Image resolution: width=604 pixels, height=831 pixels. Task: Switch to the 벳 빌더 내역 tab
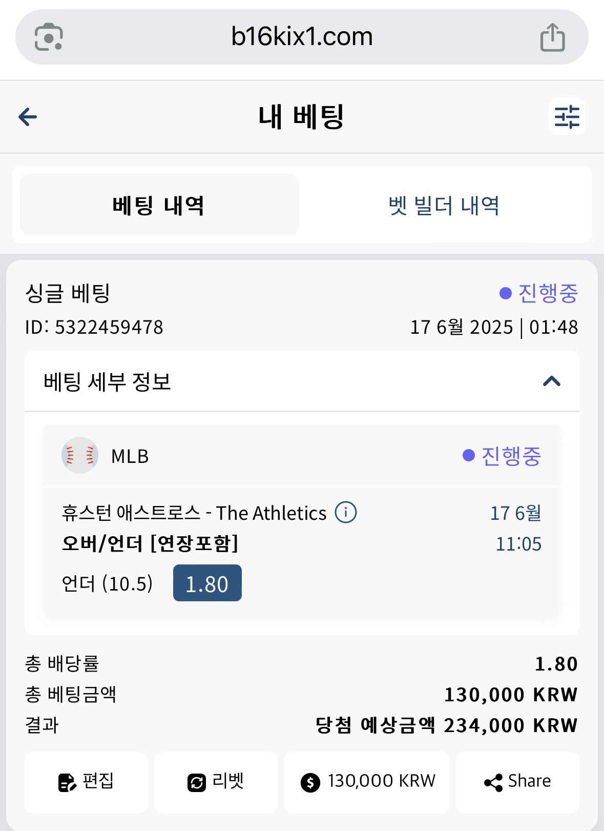tap(444, 205)
